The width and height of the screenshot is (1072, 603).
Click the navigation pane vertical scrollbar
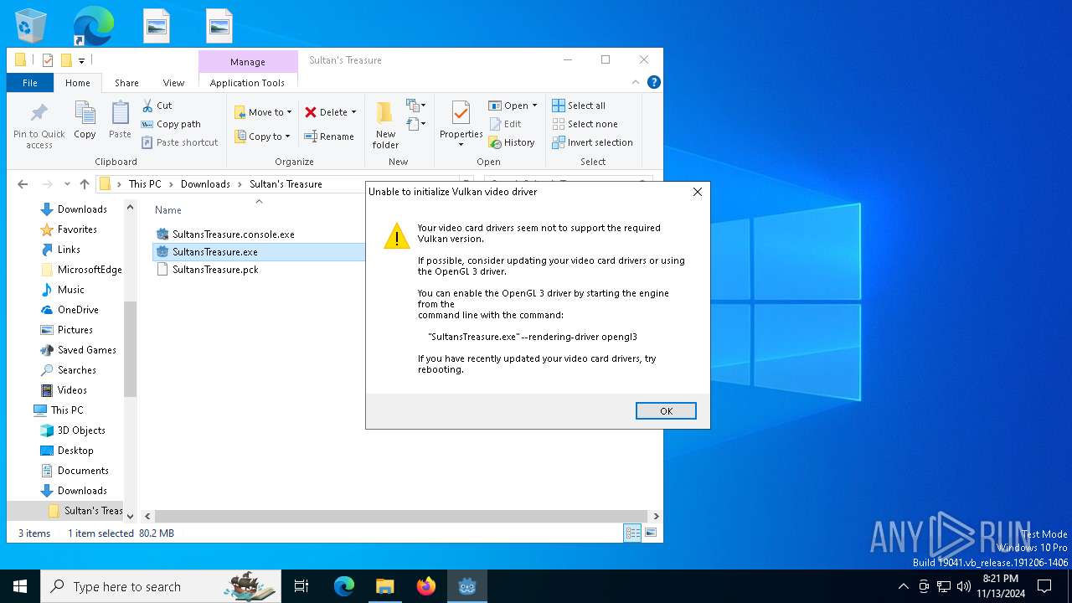click(130, 348)
